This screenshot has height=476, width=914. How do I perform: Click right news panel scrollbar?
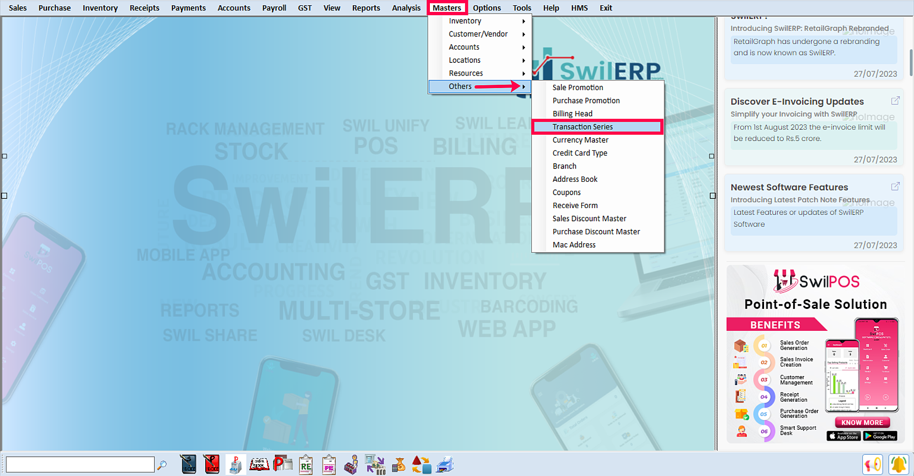(x=911, y=62)
